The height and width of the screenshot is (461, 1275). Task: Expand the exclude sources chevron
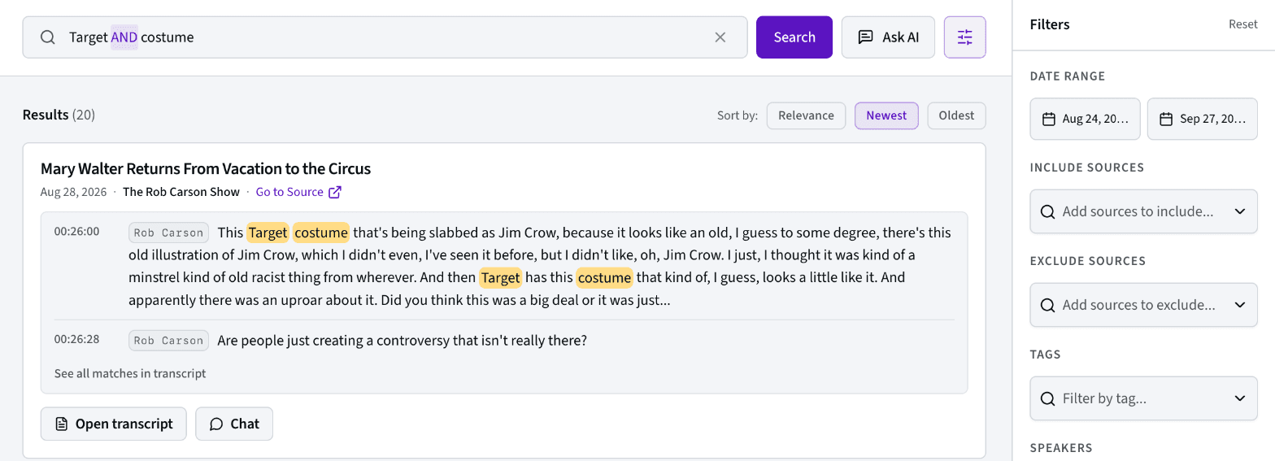(x=1239, y=305)
